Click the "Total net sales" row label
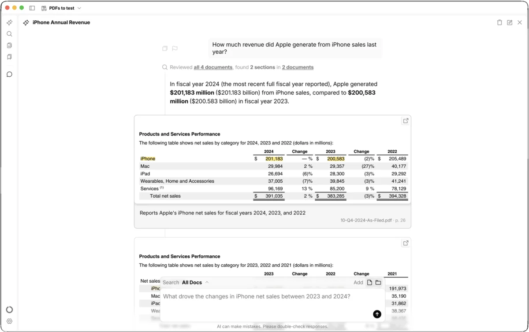The image size is (529, 332). [x=165, y=196]
